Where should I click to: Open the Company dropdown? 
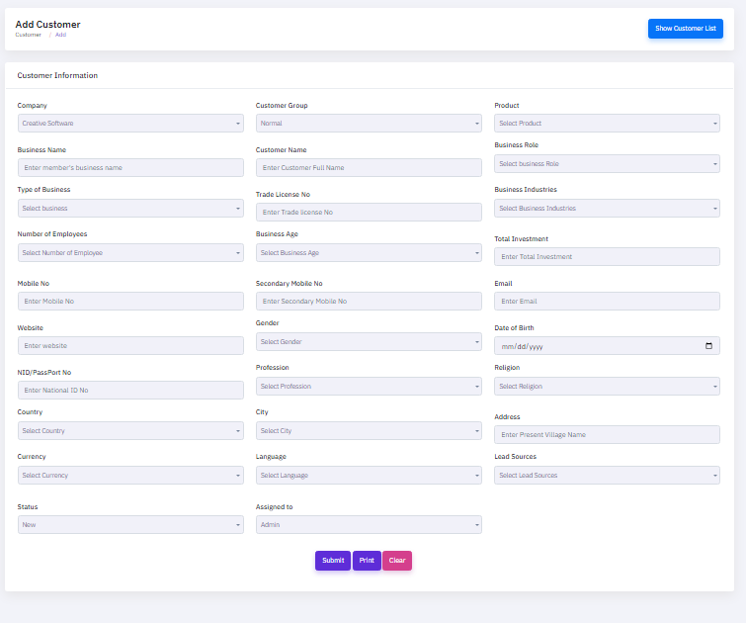(x=130, y=124)
